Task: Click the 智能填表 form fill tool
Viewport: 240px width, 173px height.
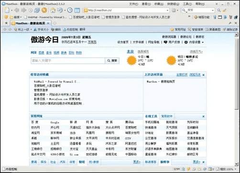Action: [196, 30]
